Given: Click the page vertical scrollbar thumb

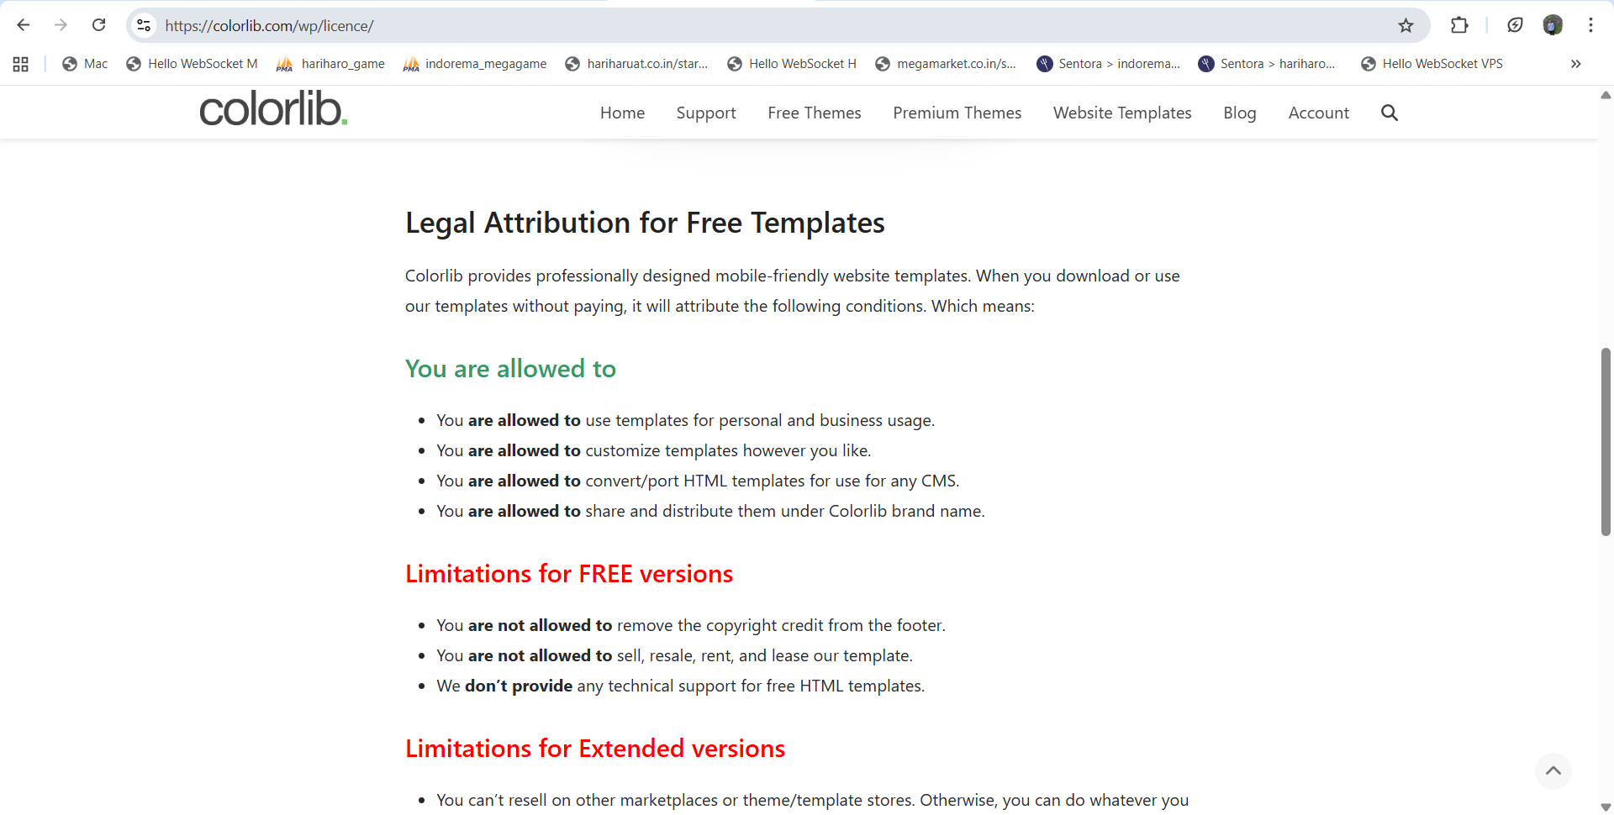Looking at the screenshot, I should [1606, 441].
